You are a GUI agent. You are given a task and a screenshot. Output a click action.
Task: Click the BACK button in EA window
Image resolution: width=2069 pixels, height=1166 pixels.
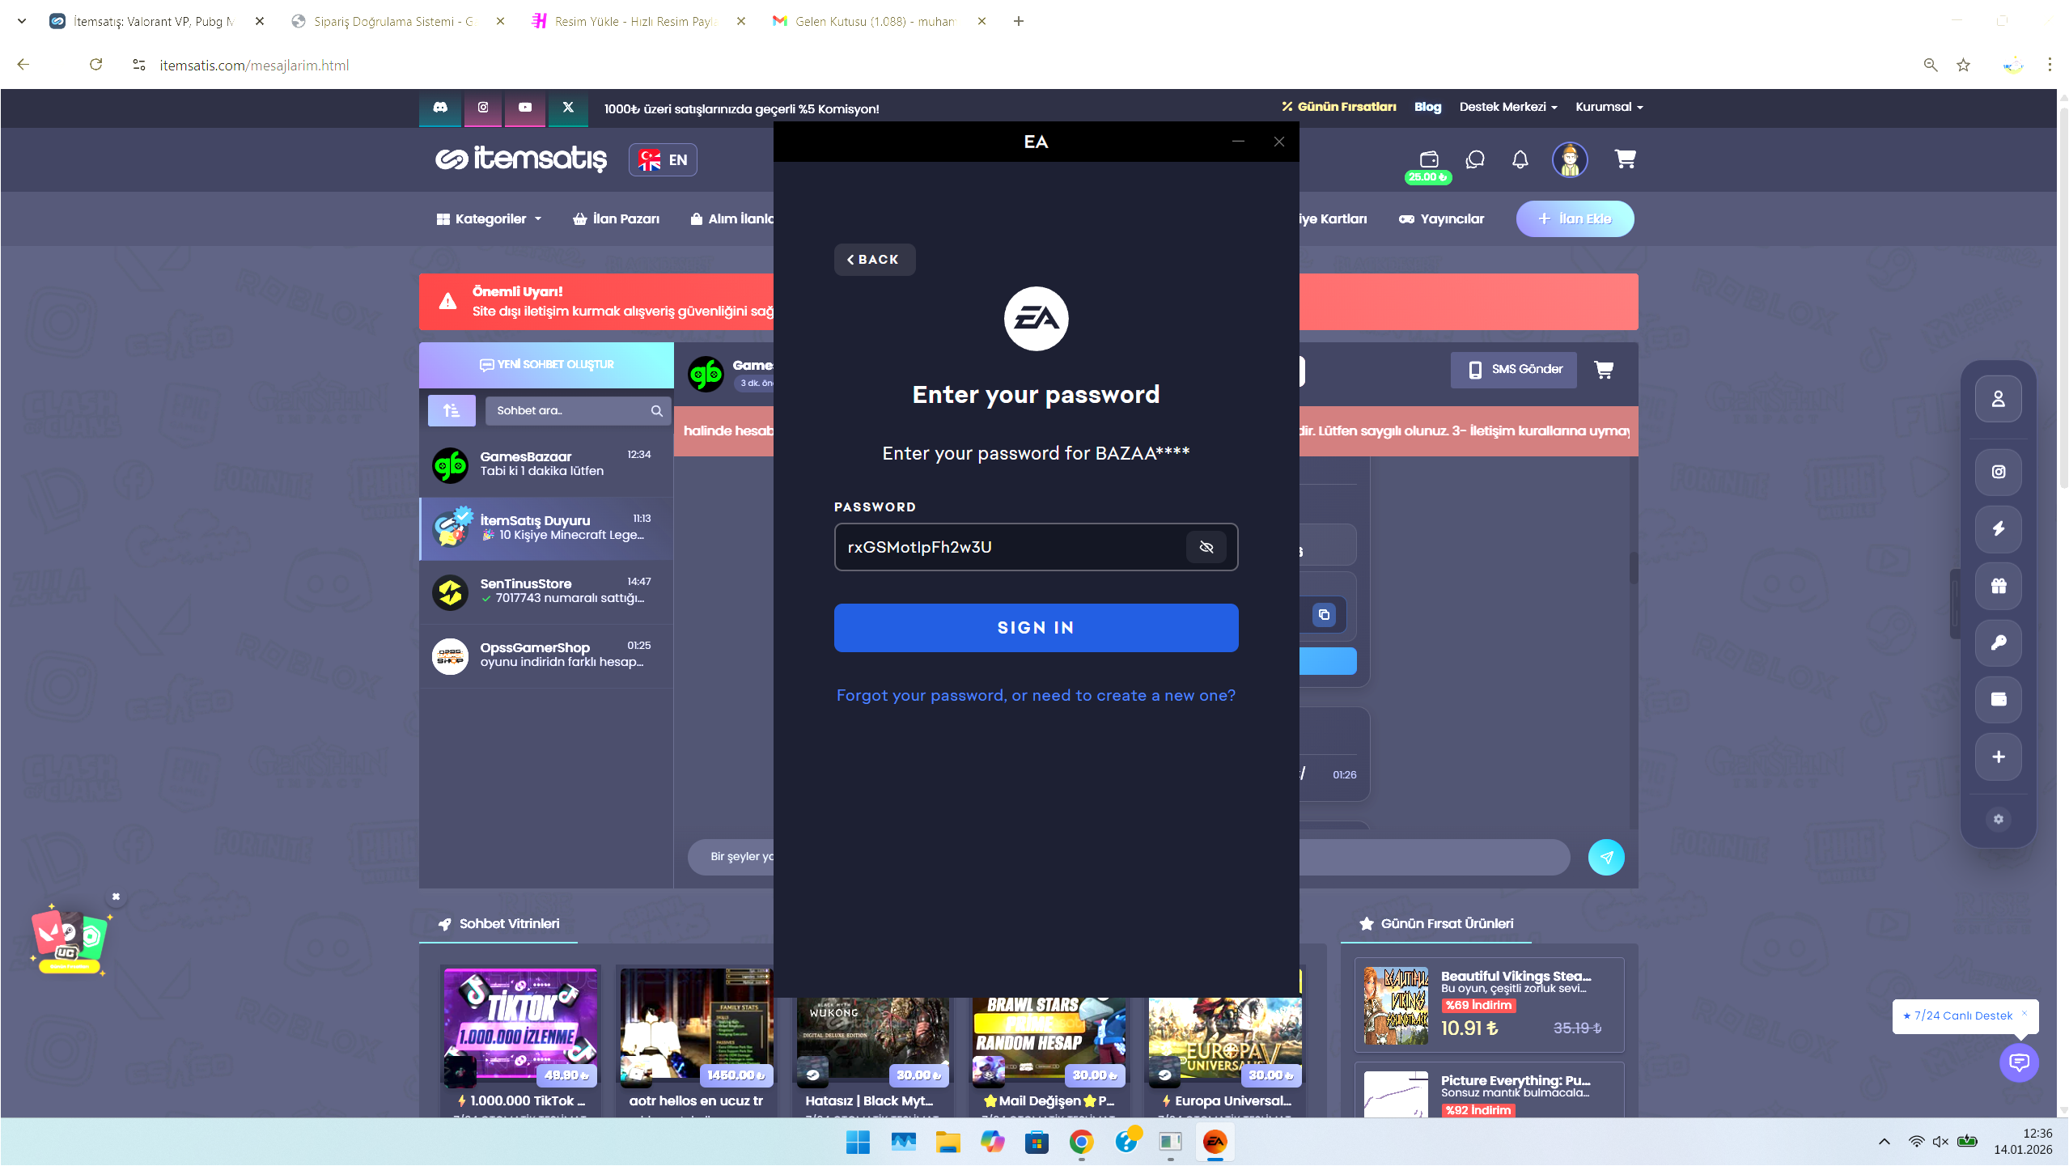(874, 260)
